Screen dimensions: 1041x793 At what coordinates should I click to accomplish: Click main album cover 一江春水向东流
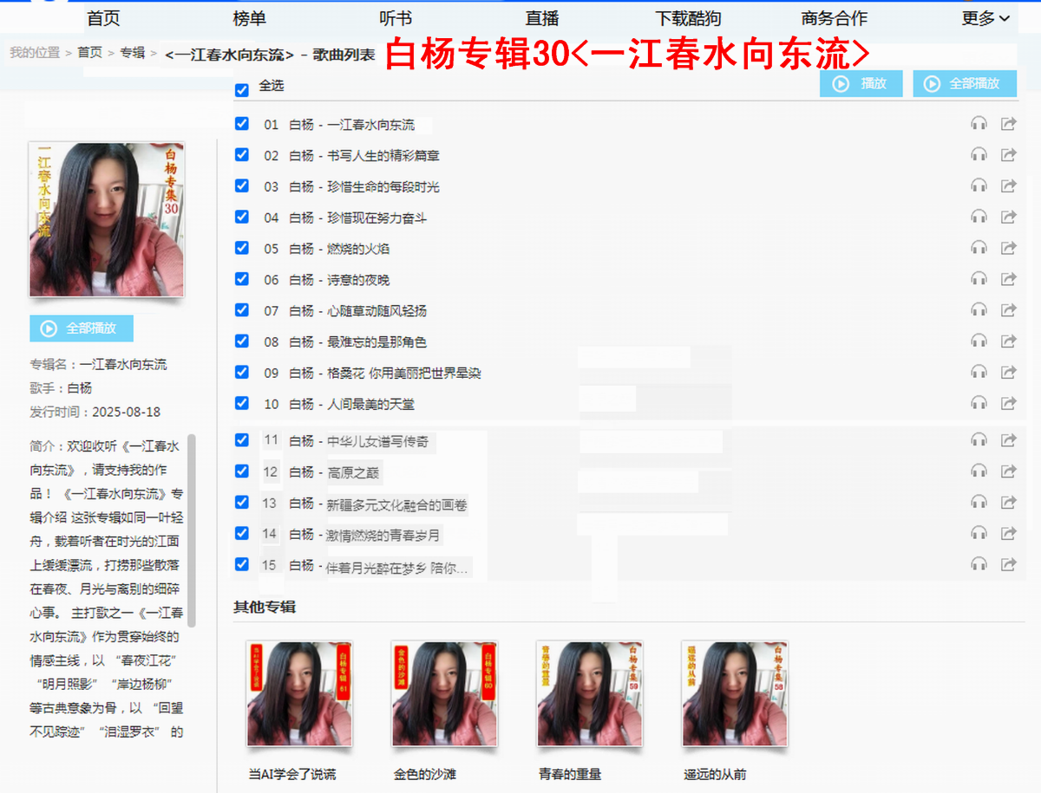point(107,220)
